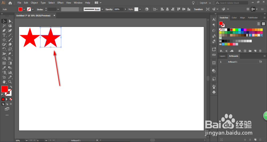Screen dimensions: 267x142
Task: Select the Shaper tool
Action: point(4,44)
